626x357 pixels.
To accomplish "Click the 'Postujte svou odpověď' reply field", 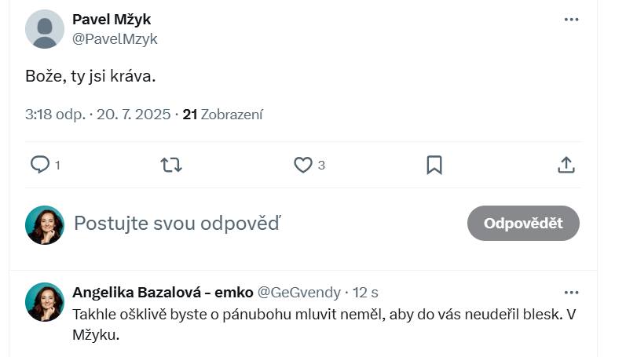I will click(236, 224).
